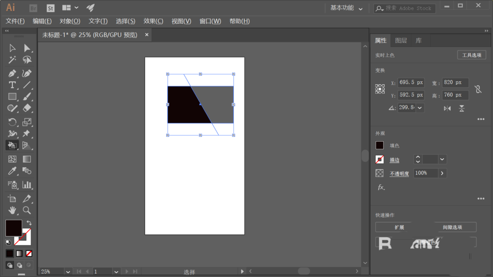
Task: Swap fill and stroke colors
Action: coord(29,223)
